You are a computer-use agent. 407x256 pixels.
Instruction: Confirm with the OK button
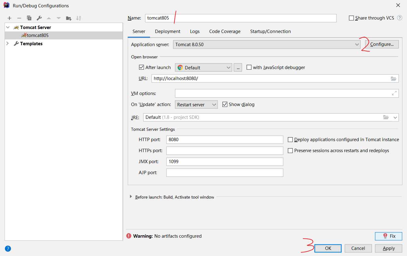click(x=328, y=248)
